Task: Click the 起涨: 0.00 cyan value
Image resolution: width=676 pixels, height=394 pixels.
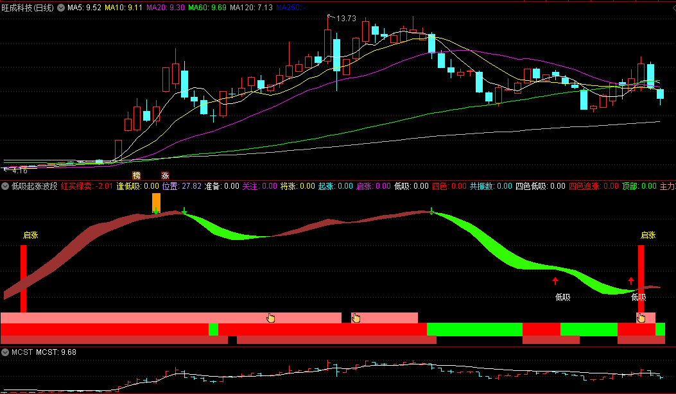Action: 336,186
